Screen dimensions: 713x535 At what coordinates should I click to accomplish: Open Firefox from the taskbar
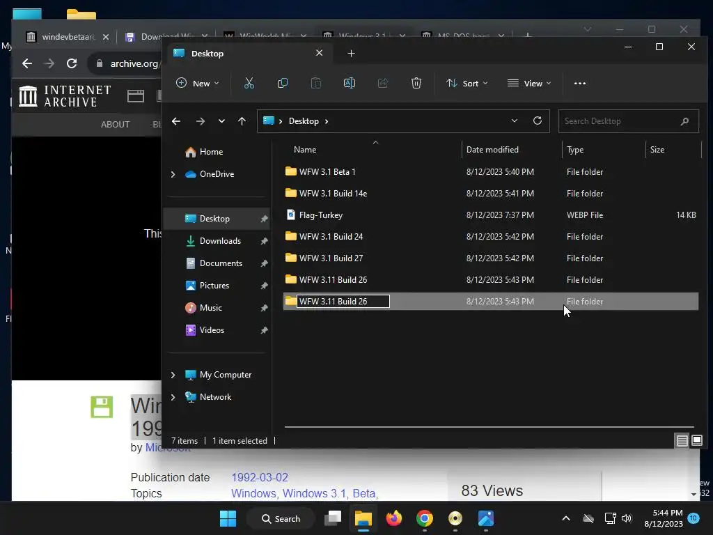(x=394, y=518)
